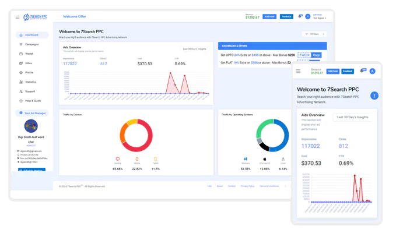Viewport: 396px width, 233px height.
Task: Click the Profile sidebar icon
Action: tap(21, 73)
